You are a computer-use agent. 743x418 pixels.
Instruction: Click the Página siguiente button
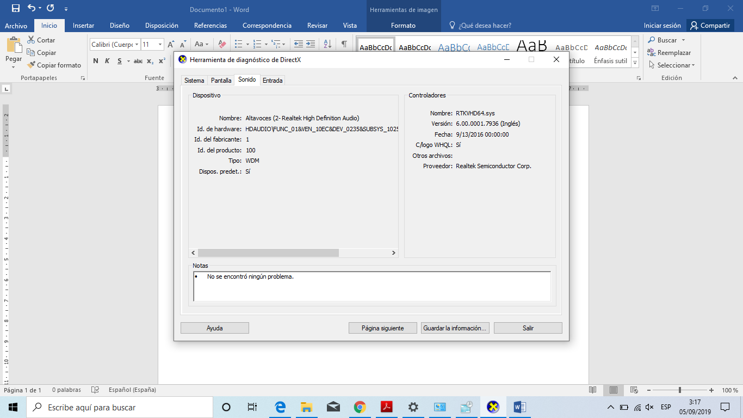(383, 328)
